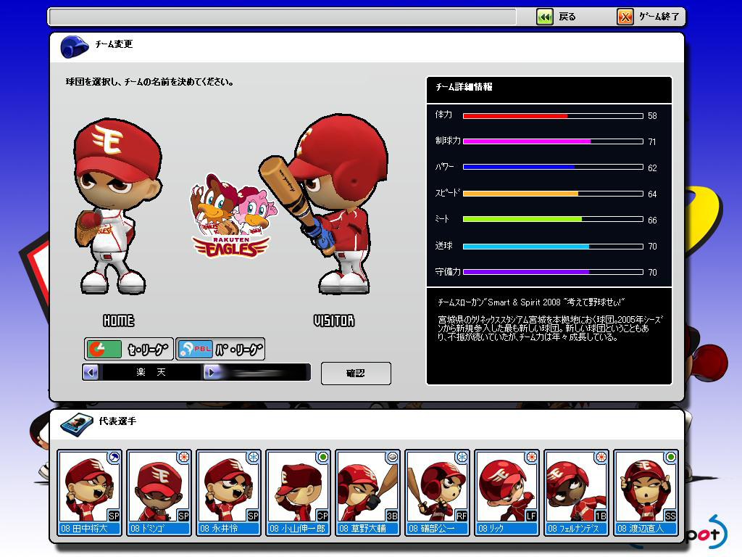Select the next team with right arrow

(211, 372)
